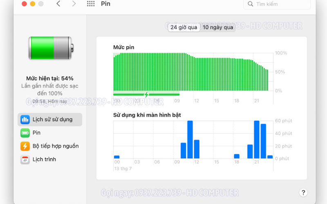The width and height of the screenshot is (327, 204).
Task: Close the window with the red button
Action: pyautogui.click(x=24, y=4)
